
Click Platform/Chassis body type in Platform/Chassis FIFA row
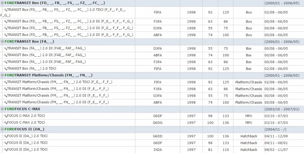[x=249, y=82]
